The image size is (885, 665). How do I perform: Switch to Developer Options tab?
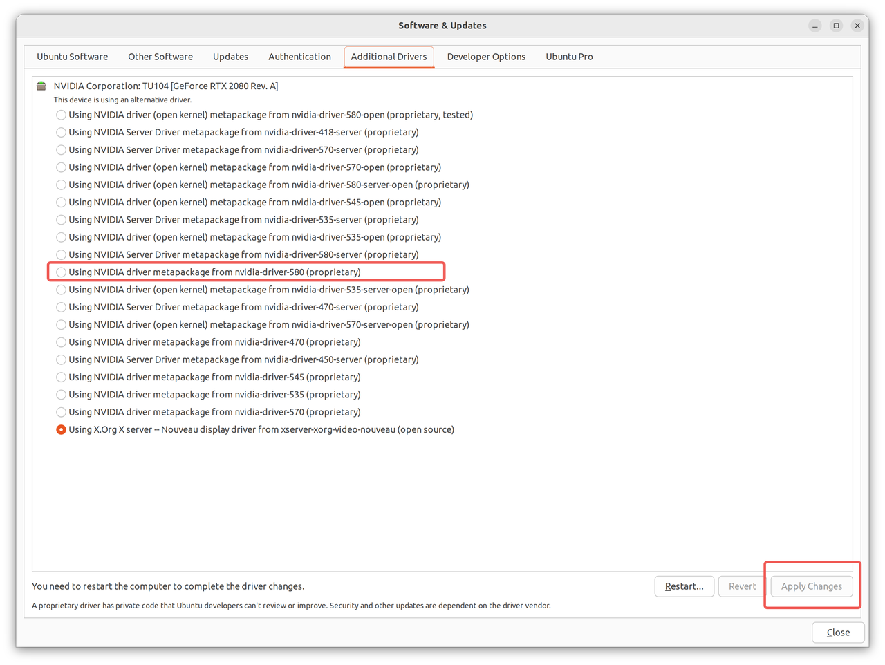(x=486, y=57)
